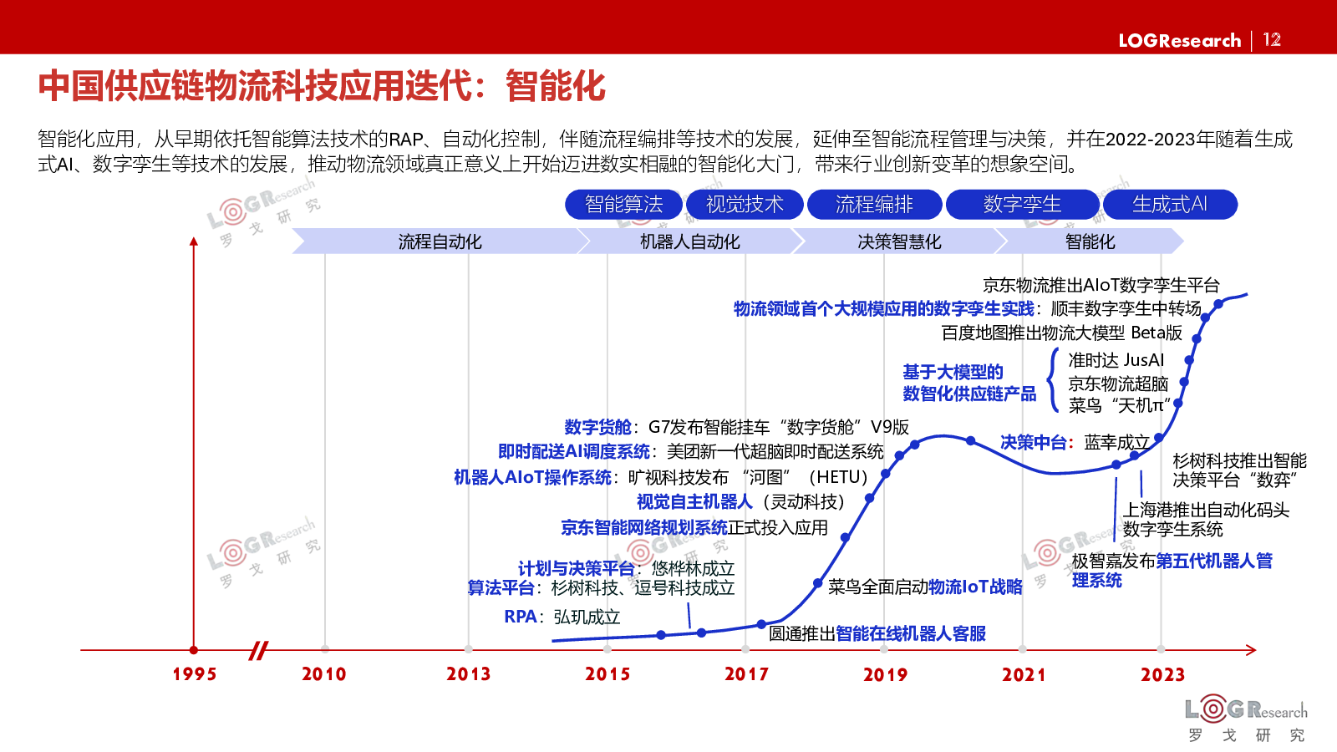
Task: Click the text RPA: 弘玑成立
Action: click(x=562, y=617)
